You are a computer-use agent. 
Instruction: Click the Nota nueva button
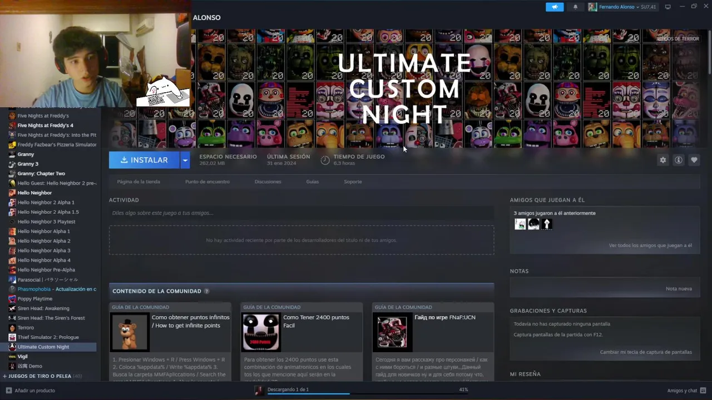[x=679, y=289]
